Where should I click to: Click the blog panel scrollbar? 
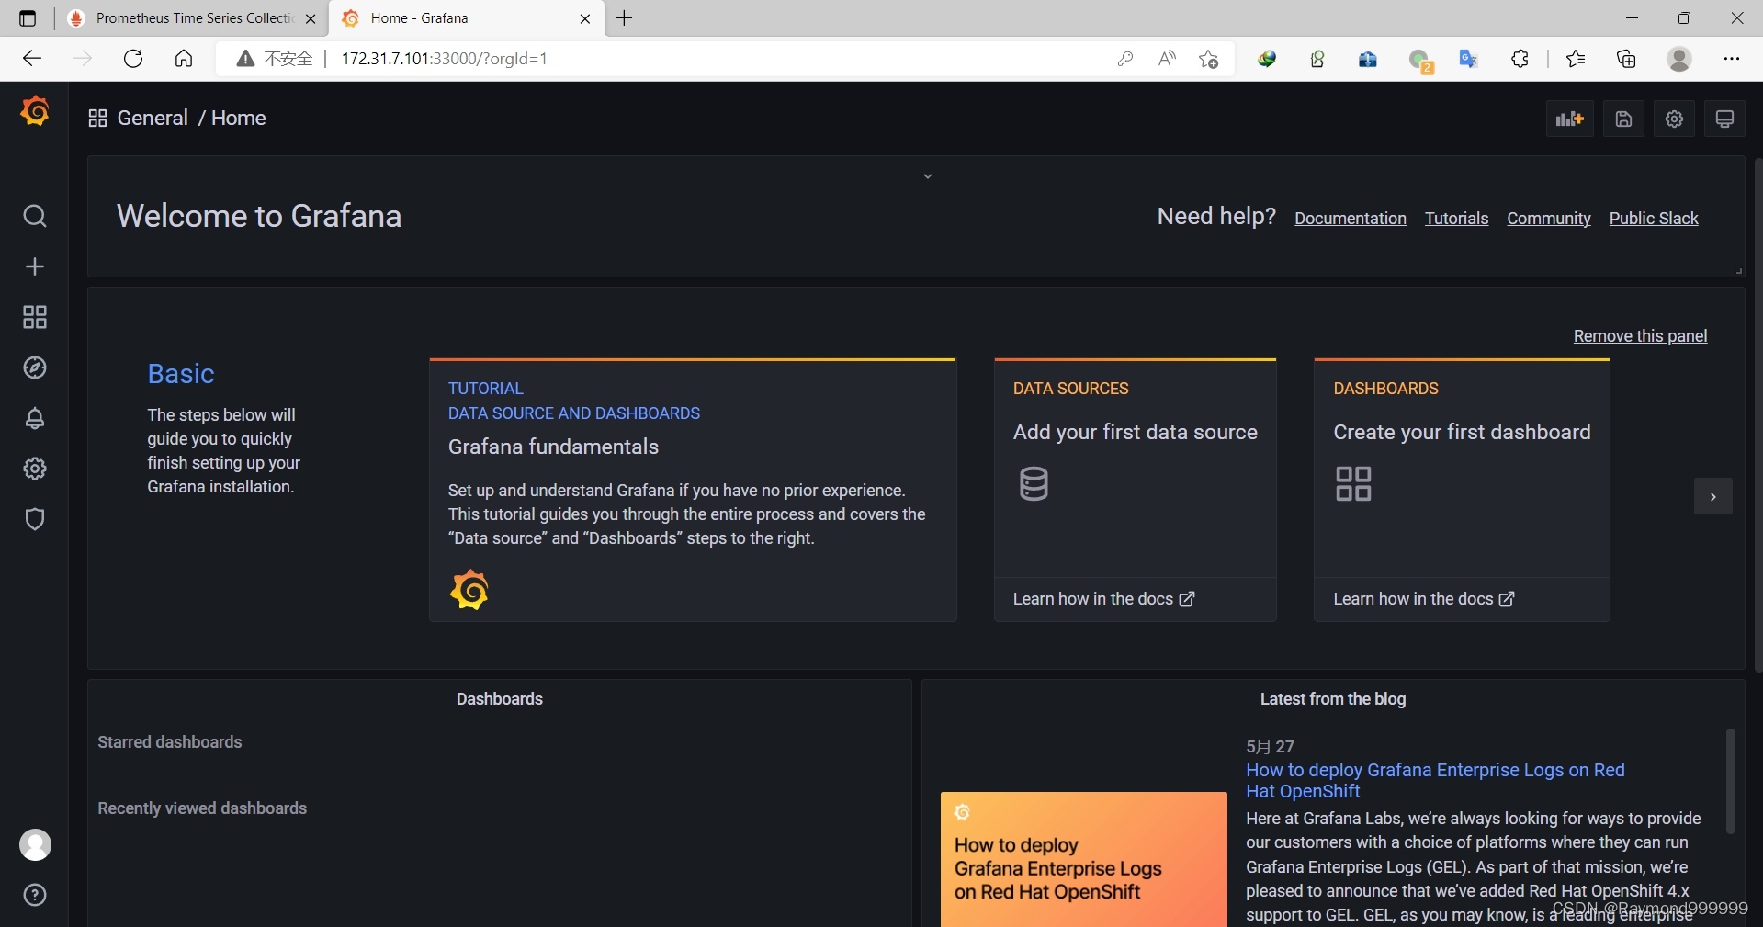coord(1730,781)
